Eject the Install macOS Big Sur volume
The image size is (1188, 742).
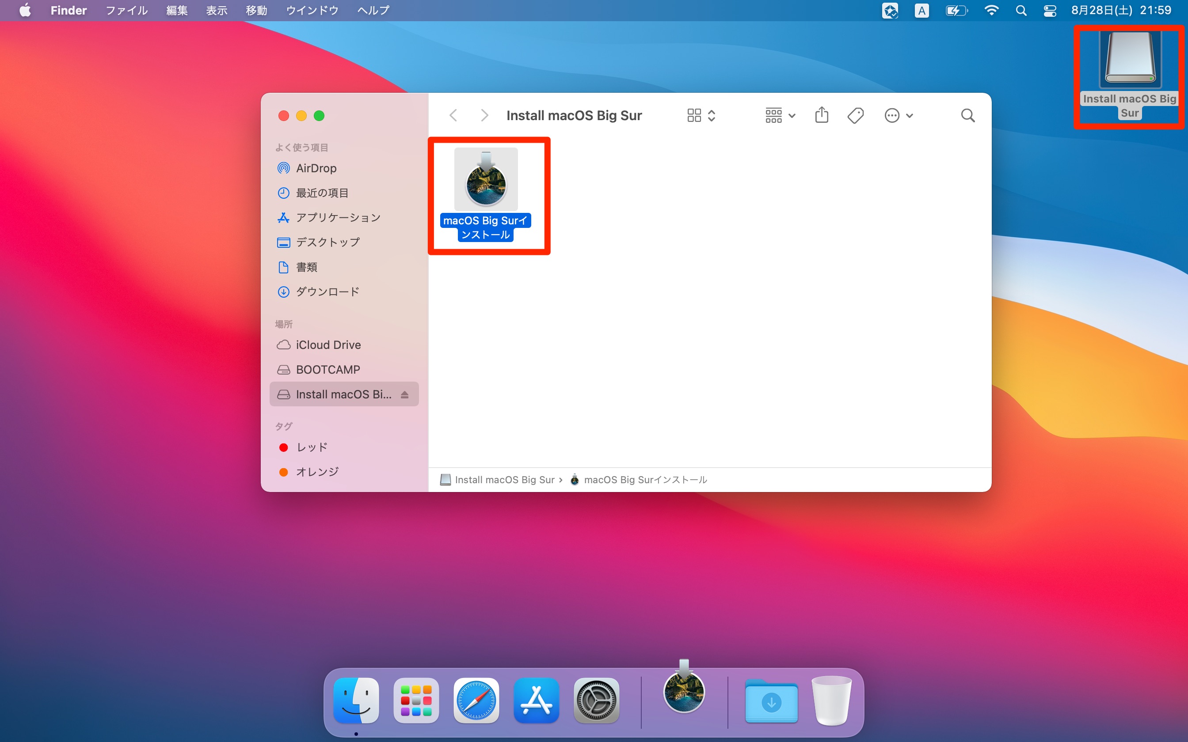coord(404,394)
